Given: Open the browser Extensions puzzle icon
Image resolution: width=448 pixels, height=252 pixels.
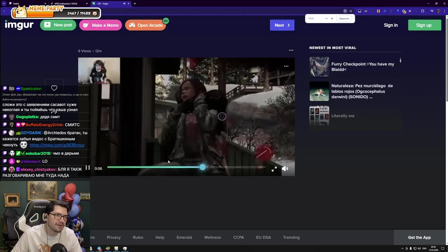Looking at the screenshot, I should pos(422,11).
